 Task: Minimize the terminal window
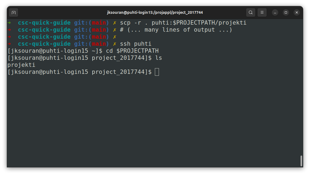pyautogui.click(x=275, y=12)
